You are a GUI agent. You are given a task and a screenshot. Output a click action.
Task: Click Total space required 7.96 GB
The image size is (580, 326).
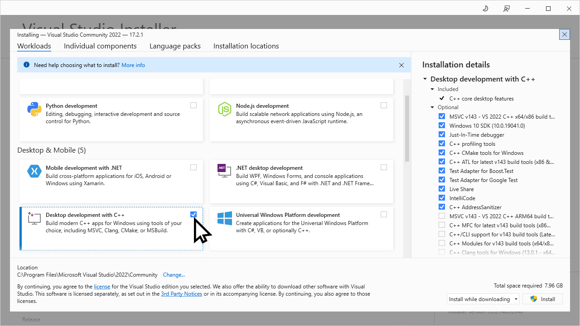[x=528, y=286]
